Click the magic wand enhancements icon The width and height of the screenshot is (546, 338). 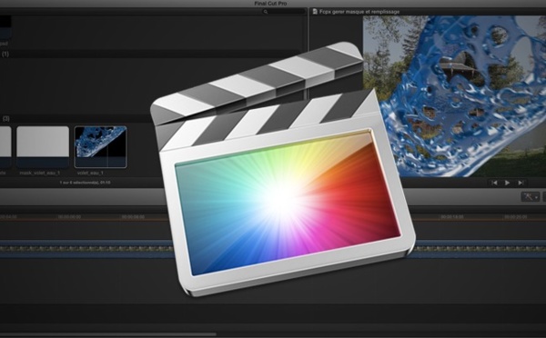[528, 197]
